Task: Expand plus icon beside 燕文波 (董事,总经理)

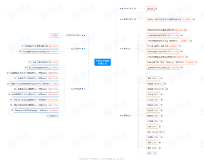Action: (167, 89)
